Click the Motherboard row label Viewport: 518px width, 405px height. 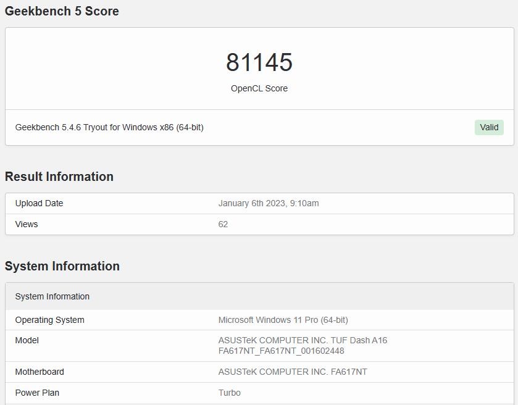coord(40,372)
